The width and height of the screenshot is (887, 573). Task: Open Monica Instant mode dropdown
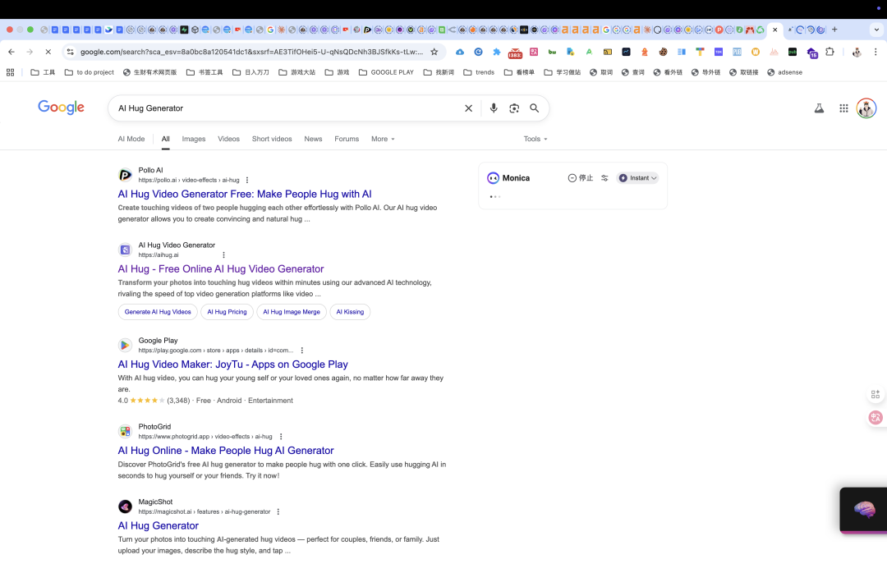(x=637, y=177)
